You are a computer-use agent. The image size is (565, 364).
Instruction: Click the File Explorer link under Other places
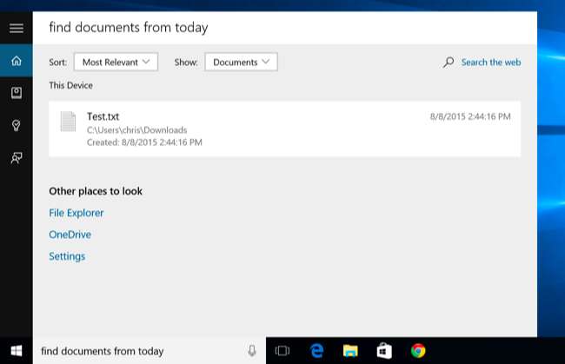coord(76,213)
